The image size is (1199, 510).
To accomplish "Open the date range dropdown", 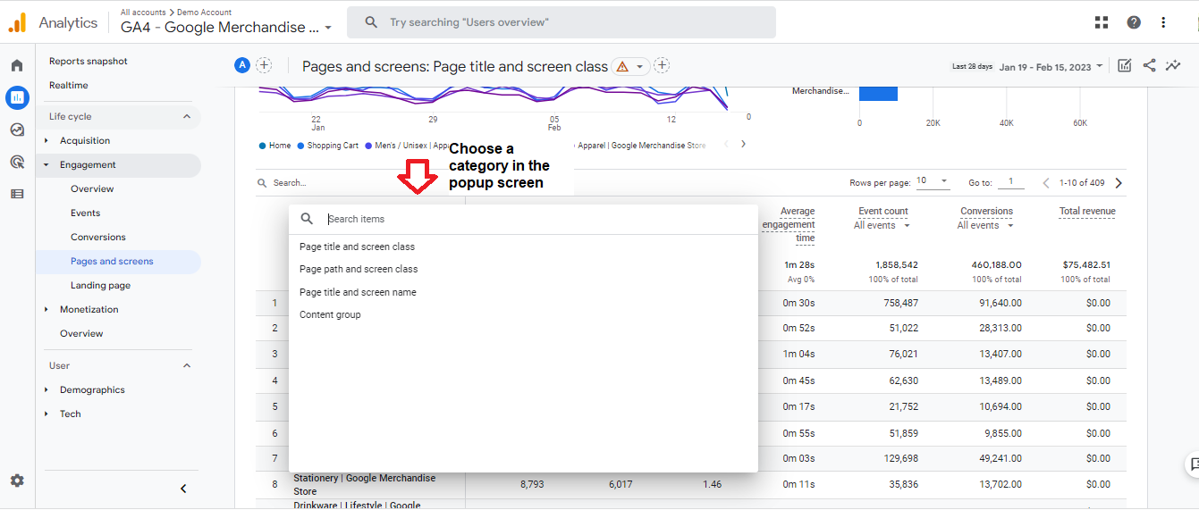I will (x=1051, y=67).
